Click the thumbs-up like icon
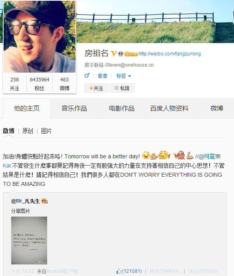Viewport: 234px width, 276px height. (119, 271)
